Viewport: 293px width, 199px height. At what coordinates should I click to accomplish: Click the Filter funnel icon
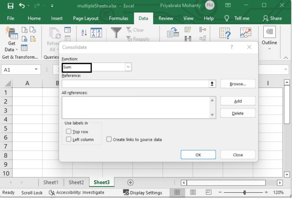coord(116,34)
